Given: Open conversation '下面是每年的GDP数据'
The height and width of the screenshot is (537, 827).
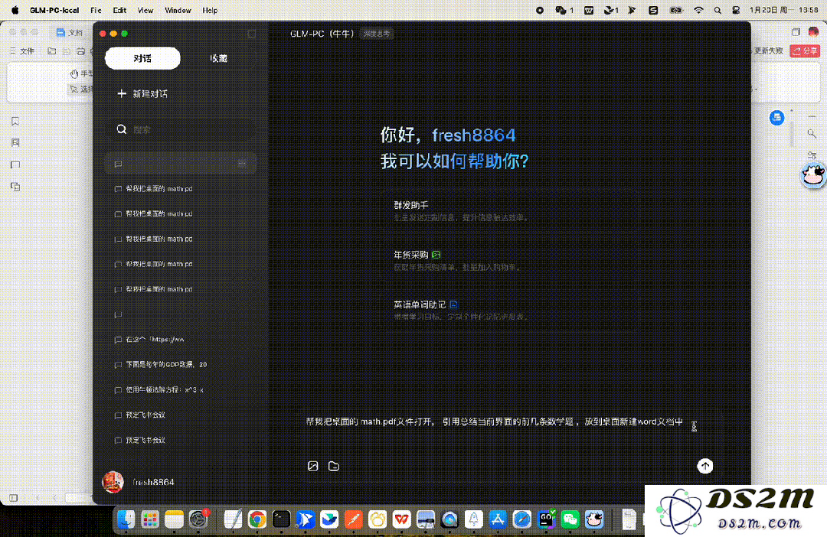Looking at the screenshot, I should point(181,365).
